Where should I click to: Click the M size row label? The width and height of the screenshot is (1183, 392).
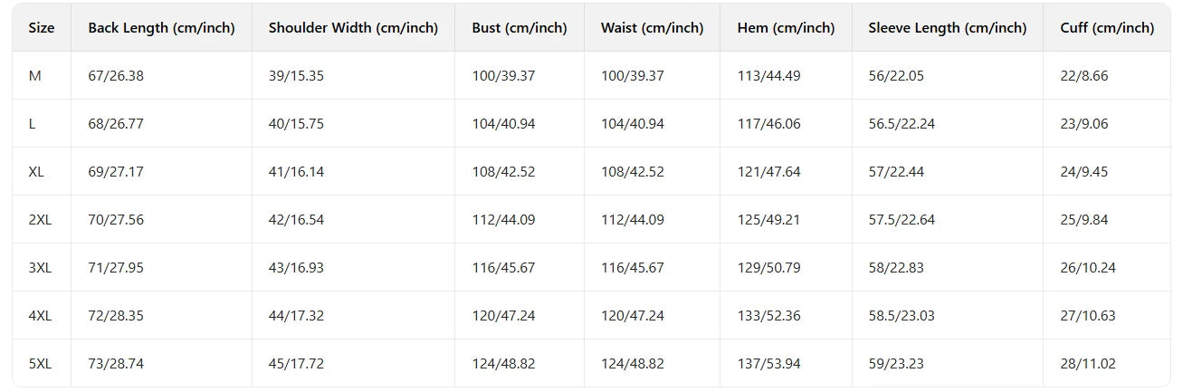tap(35, 76)
